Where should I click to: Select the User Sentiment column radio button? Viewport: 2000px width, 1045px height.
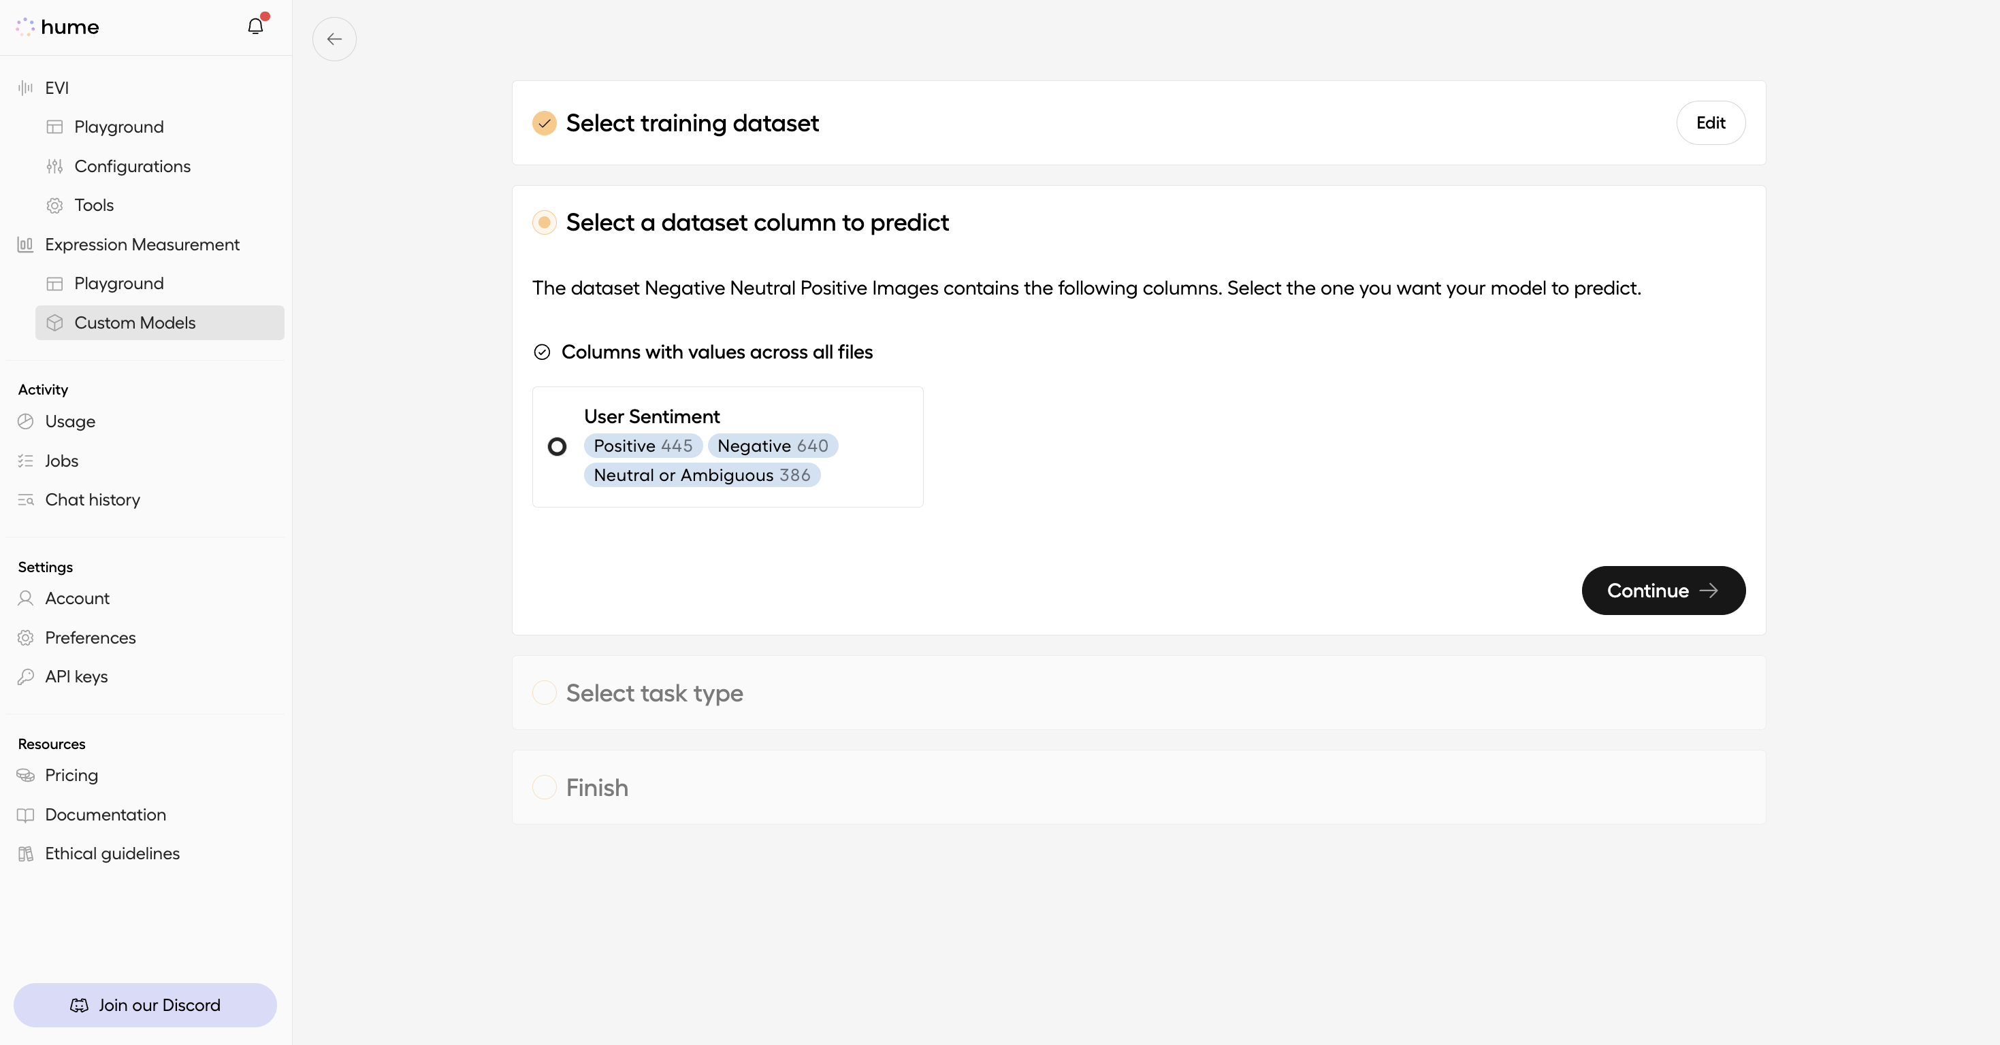pos(557,446)
